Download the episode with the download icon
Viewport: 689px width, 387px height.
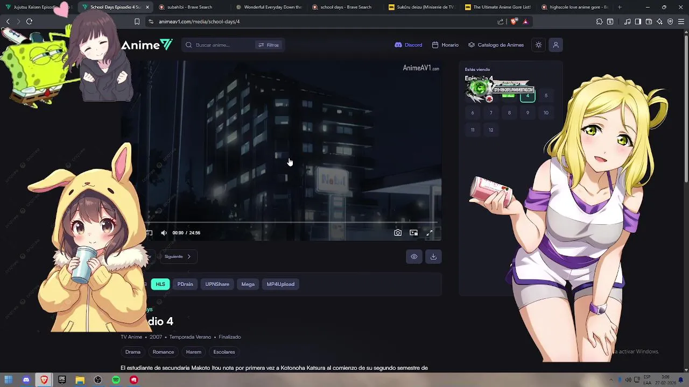(x=433, y=256)
